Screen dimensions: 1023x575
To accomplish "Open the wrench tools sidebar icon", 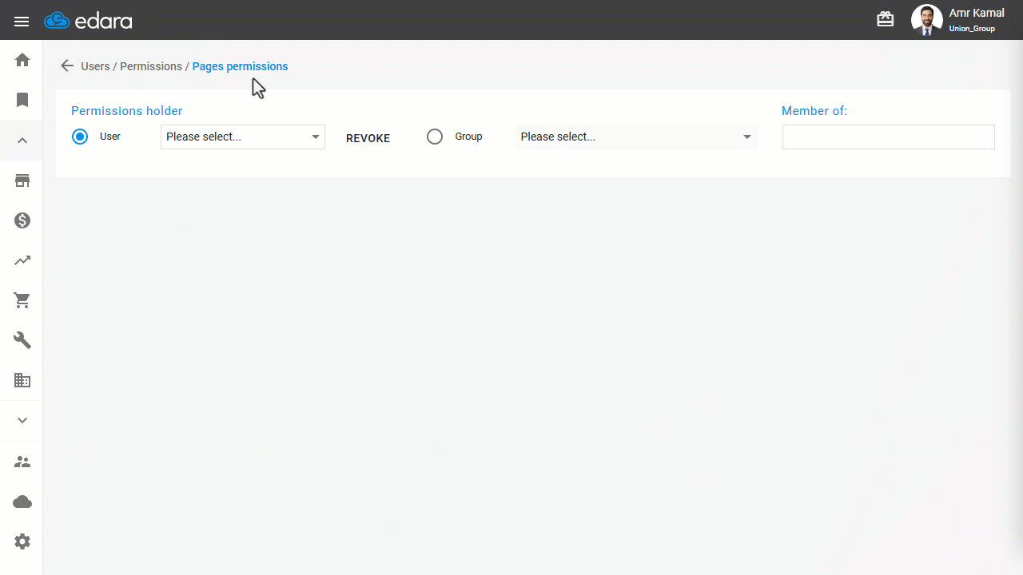I will pyautogui.click(x=22, y=340).
